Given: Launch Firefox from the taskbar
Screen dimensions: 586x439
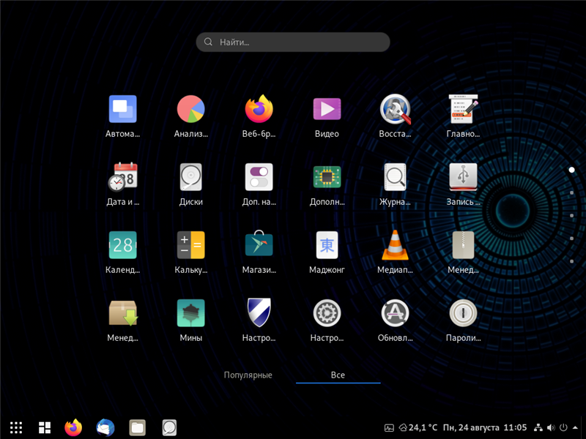Looking at the screenshot, I should (73, 427).
